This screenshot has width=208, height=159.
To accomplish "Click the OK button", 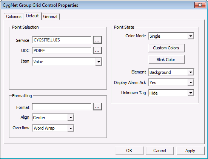I will coord(129,151).
